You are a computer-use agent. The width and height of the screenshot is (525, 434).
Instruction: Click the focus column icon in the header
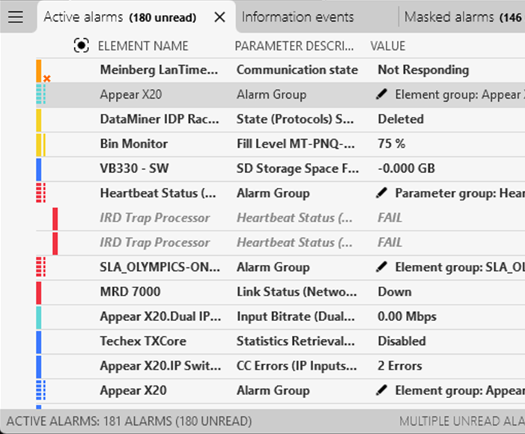(x=82, y=46)
